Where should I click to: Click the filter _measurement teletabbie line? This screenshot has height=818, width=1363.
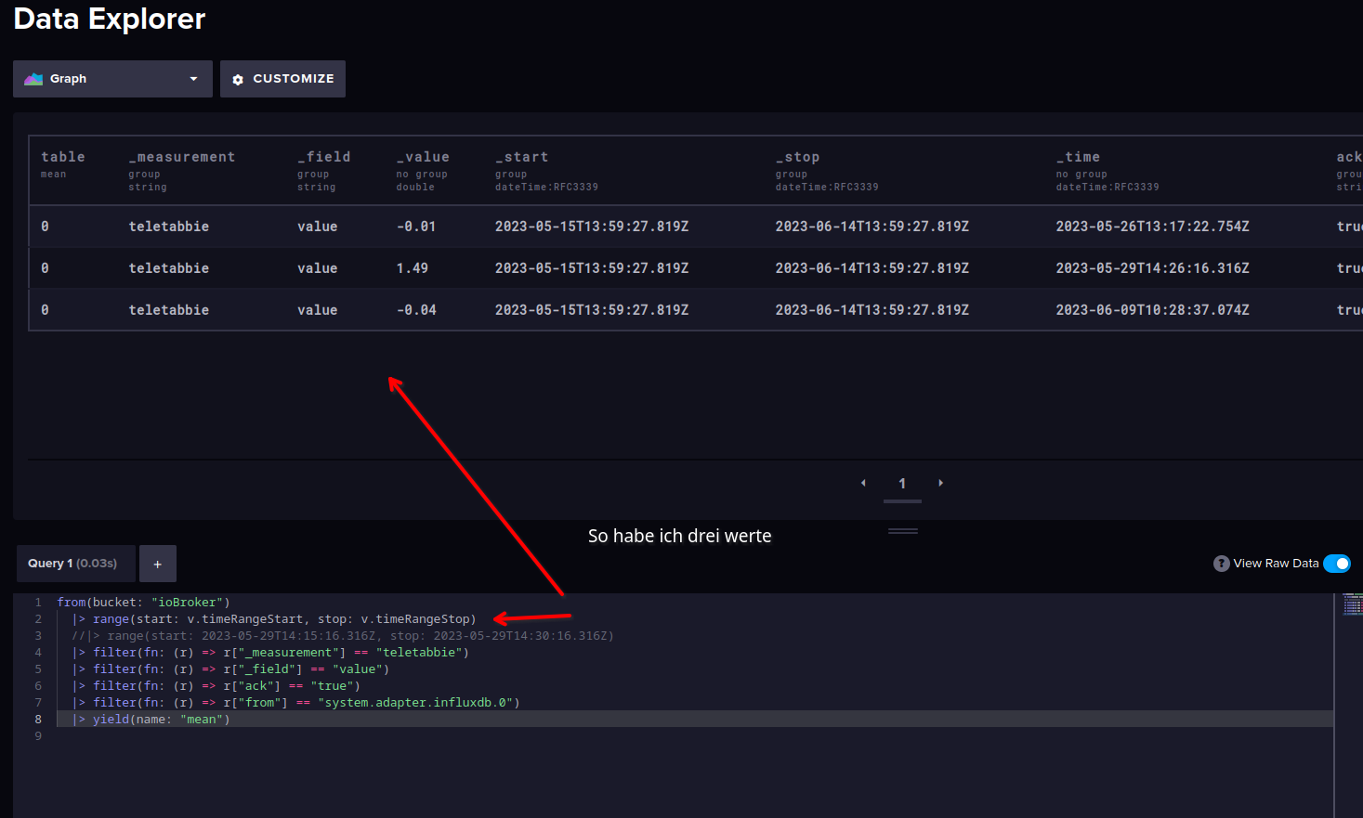270,653
